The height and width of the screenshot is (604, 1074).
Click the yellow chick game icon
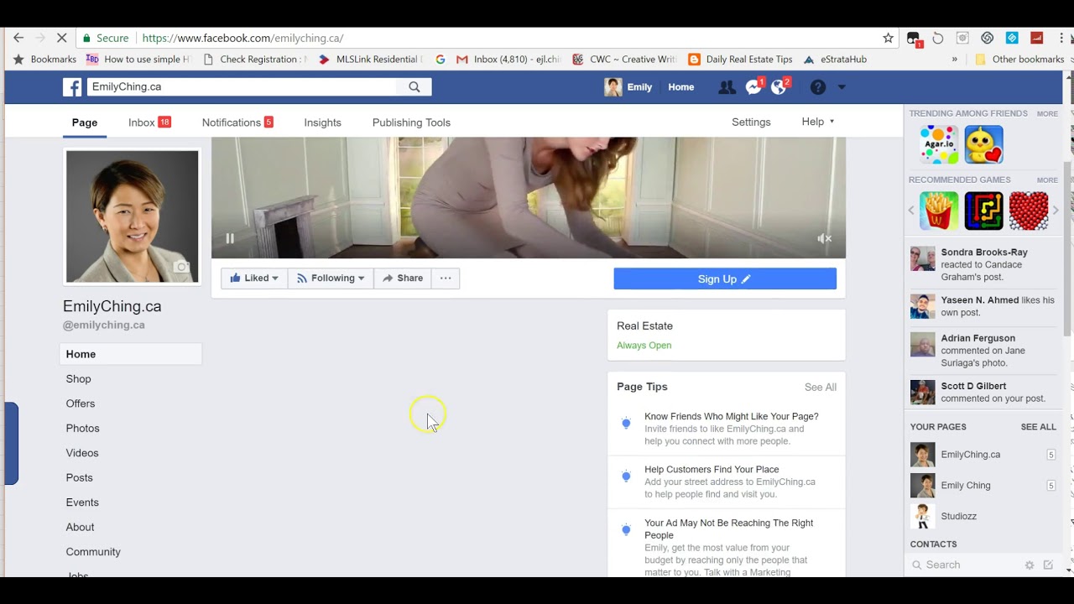click(983, 144)
